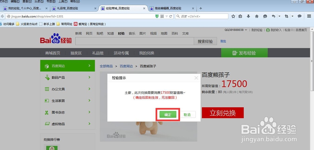Follow the 百度周边 breadcrumb link
Screen dimensions: 314x150
(126, 66)
